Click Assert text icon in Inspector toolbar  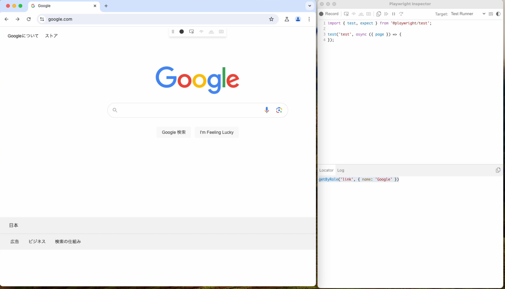pyautogui.click(x=361, y=14)
